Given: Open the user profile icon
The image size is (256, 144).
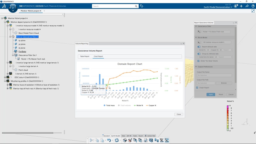Looking at the screenshot, I should tap(235, 6).
